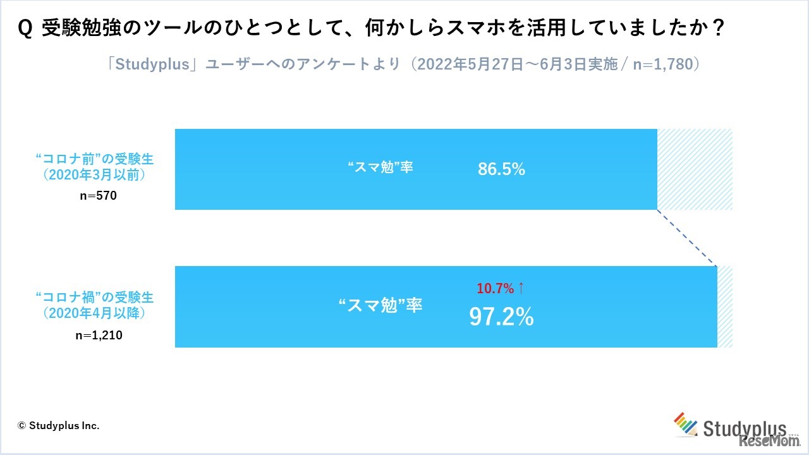Click the narrow hatched end of lower bar

(x=725, y=306)
